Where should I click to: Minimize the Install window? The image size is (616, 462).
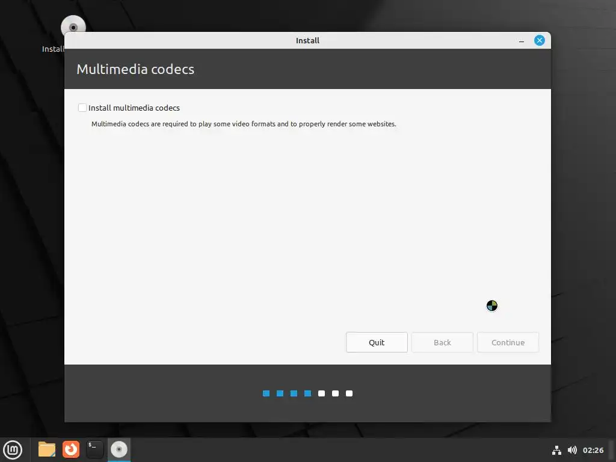click(x=522, y=41)
